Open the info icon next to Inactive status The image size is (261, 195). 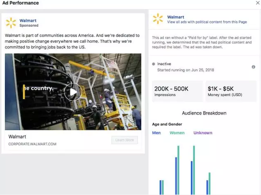pyautogui.click(x=253, y=67)
